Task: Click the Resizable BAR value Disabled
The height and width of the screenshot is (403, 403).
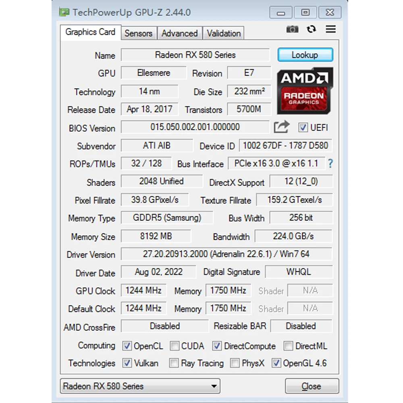Action: point(301,326)
